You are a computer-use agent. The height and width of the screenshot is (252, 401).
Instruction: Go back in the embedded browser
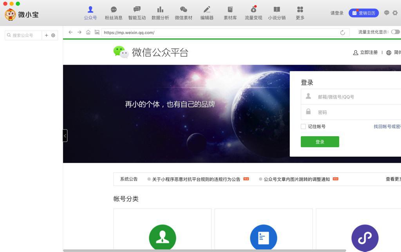[70, 32]
